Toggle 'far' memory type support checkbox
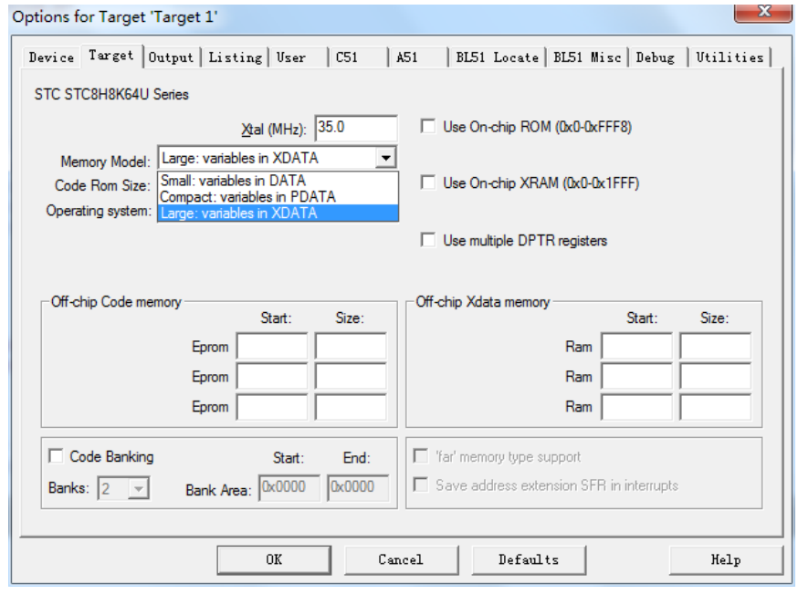This screenshot has height=594, width=798. (420, 455)
